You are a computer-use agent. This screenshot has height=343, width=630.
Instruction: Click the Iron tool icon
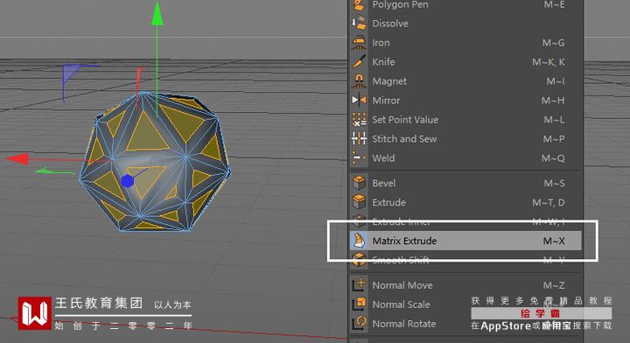tap(359, 43)
